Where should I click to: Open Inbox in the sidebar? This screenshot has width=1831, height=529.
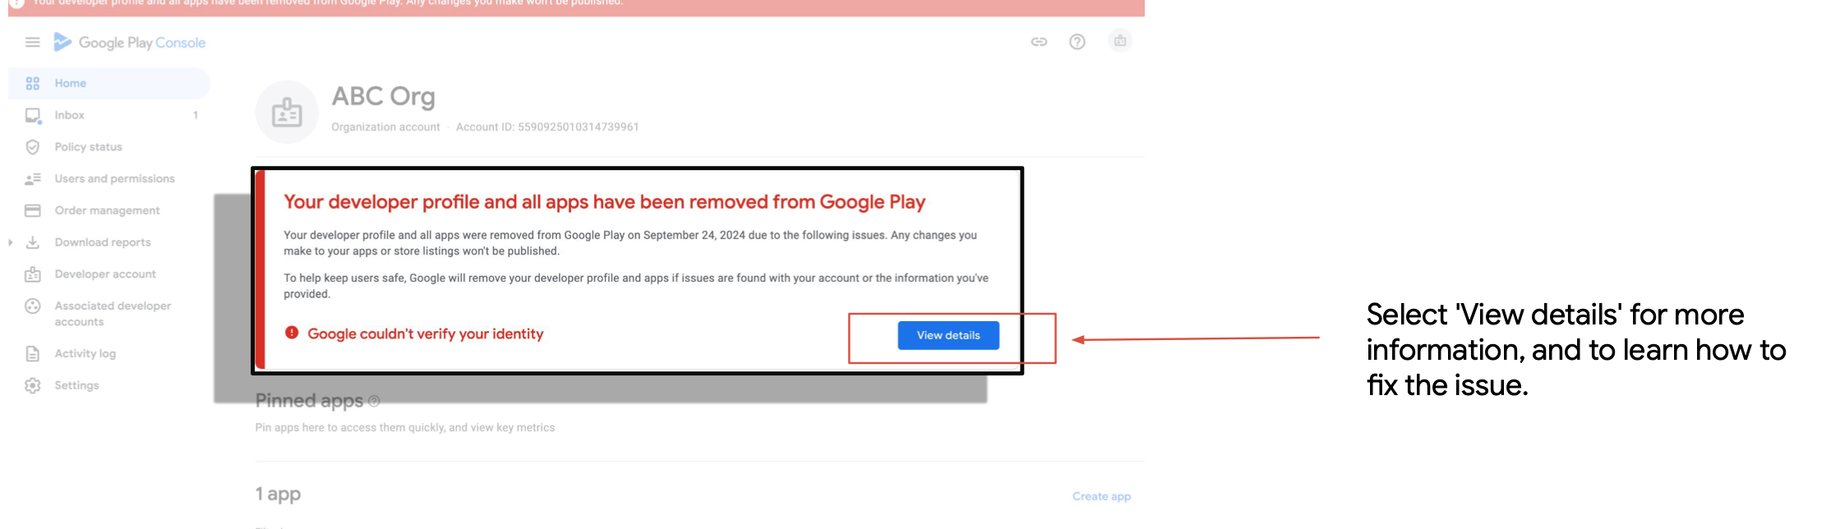tap(70, 115)
